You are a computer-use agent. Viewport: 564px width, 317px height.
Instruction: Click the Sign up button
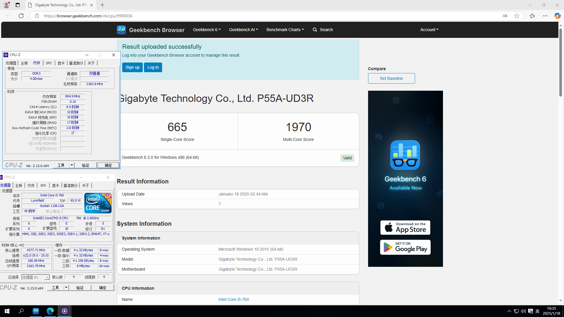coord(132,67)
